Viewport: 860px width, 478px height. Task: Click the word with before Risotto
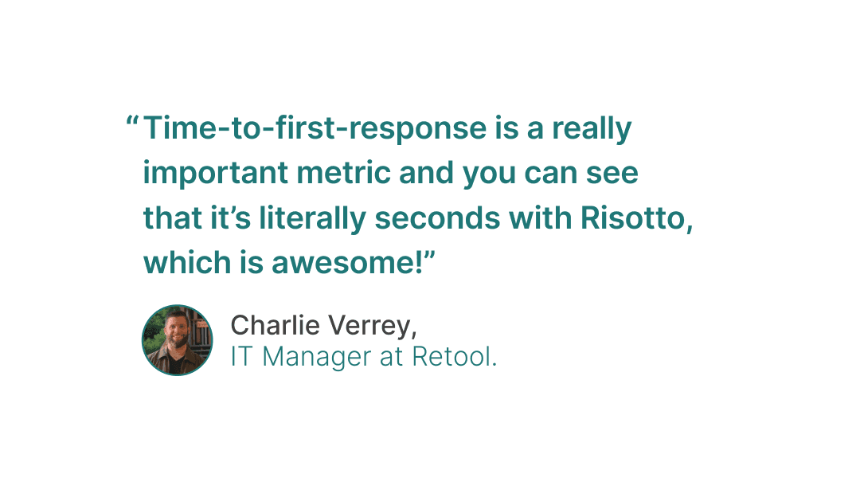click(x=540, y=217)
